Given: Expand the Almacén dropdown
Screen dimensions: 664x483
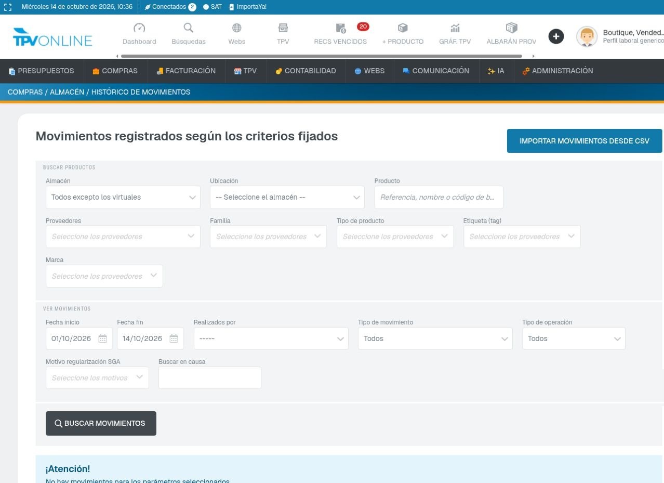Looking at the screenshot, I should click(x=123, y=198).
